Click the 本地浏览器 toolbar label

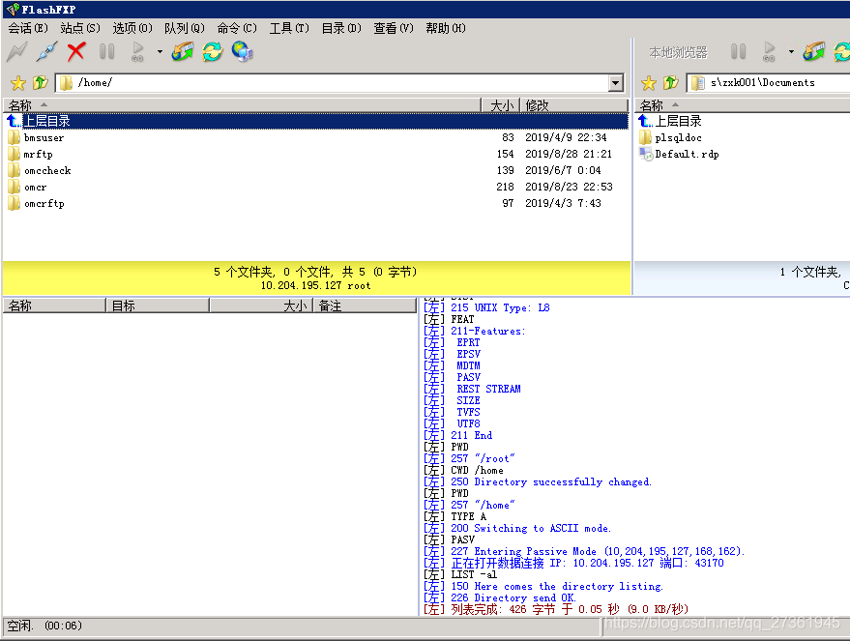coord(678,52)
